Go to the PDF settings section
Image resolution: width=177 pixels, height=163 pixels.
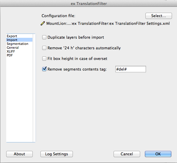[x=10, y=55]
